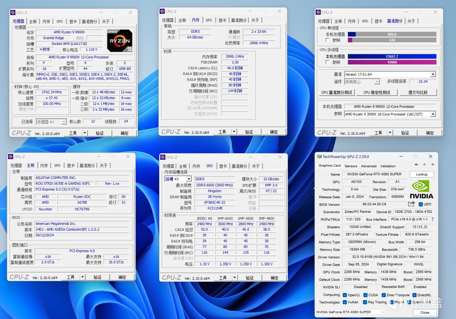
Task: Click the BIOS export share icon
Action: [x=411, y=204]
